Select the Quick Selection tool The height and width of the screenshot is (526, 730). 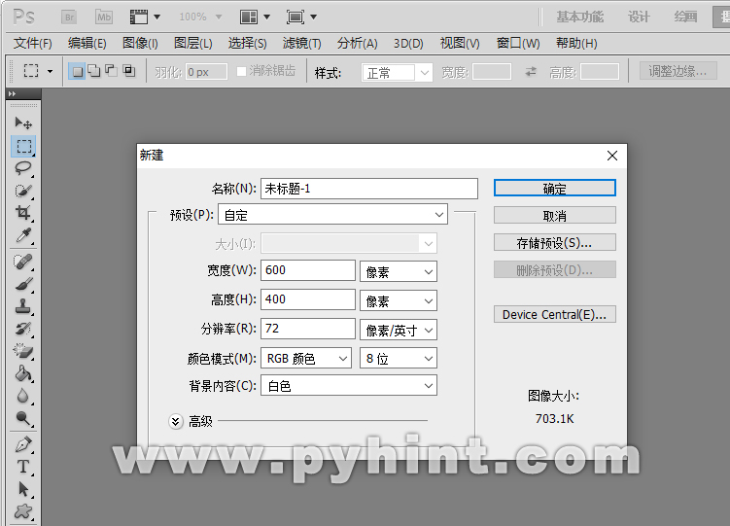coord(23,191)
